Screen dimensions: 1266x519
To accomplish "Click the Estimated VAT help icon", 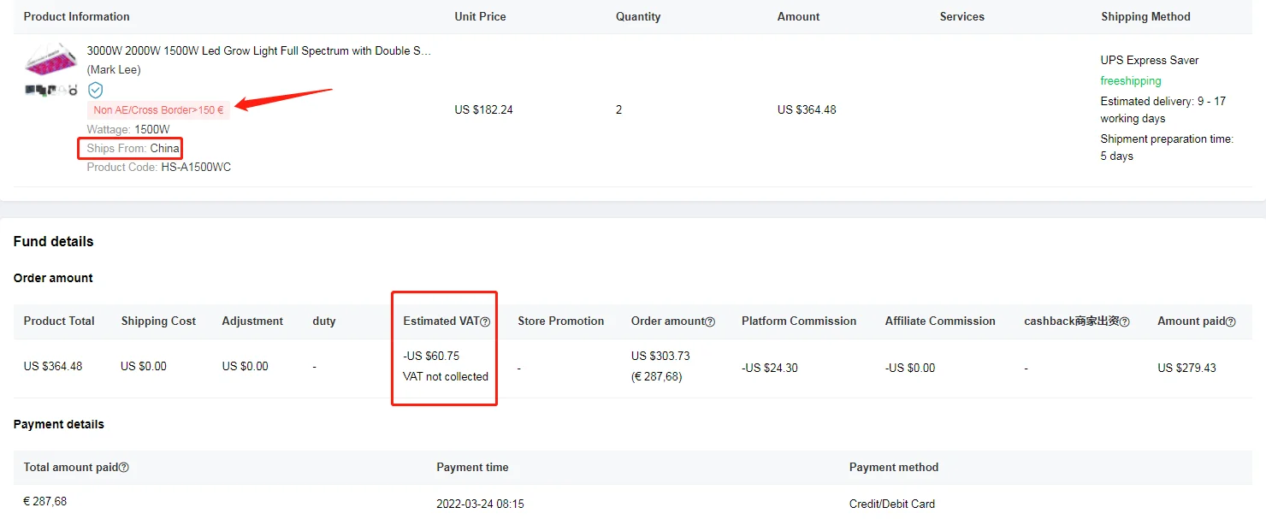I will click(485, 322).
